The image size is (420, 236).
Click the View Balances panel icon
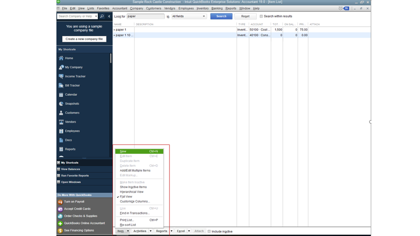click(x=58, y=169)
